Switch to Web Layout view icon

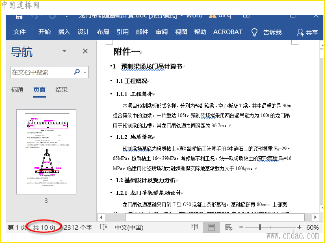point(229,228)
